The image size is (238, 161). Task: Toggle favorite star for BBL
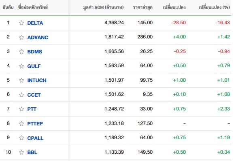[x=21, y=152]
